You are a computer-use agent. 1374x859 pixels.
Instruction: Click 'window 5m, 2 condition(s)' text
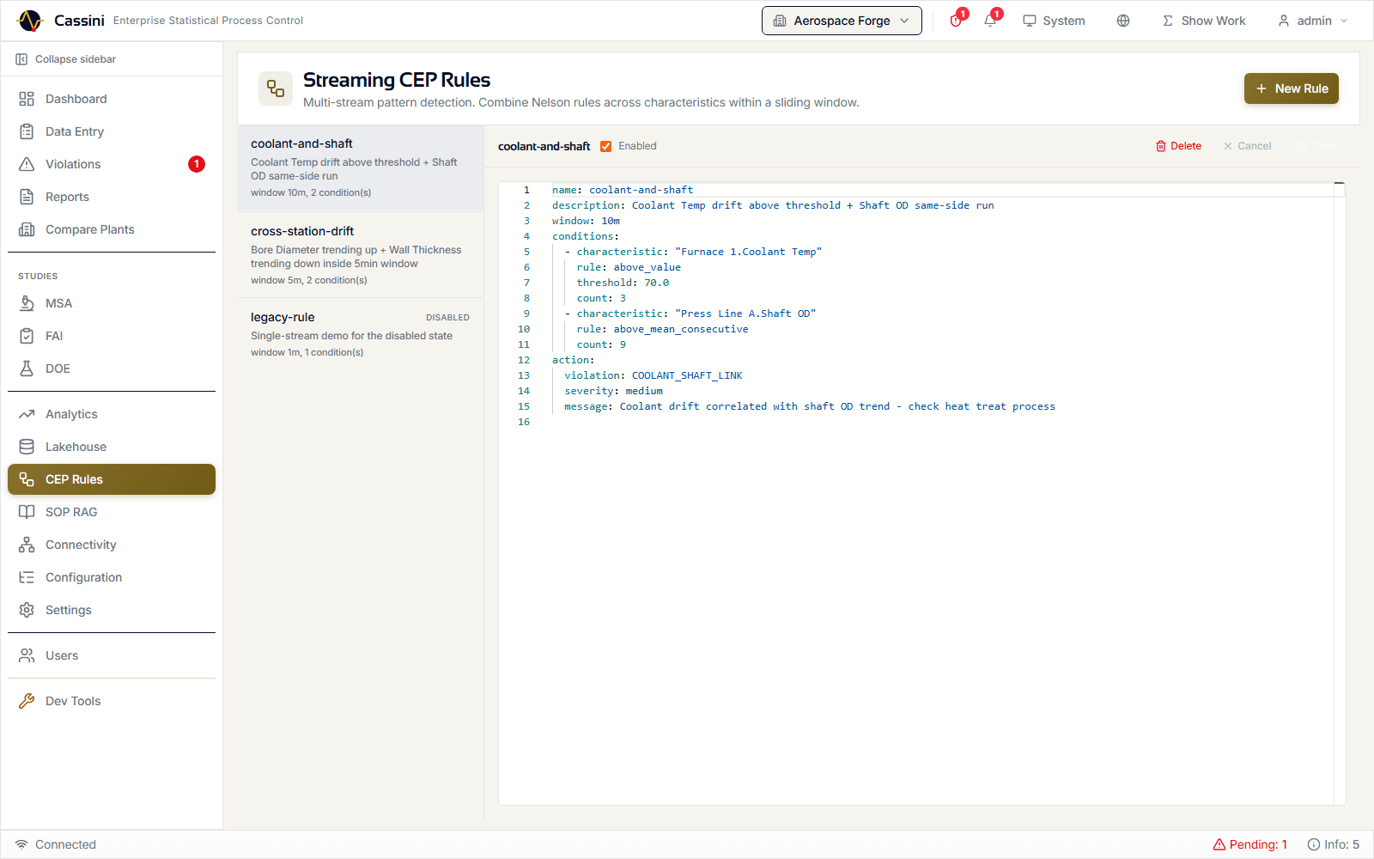point(309,280)
